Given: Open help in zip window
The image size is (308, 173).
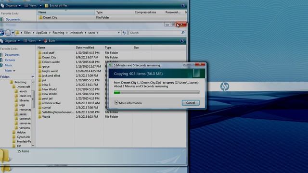Looking at the screenshot, I should (183, 5).
